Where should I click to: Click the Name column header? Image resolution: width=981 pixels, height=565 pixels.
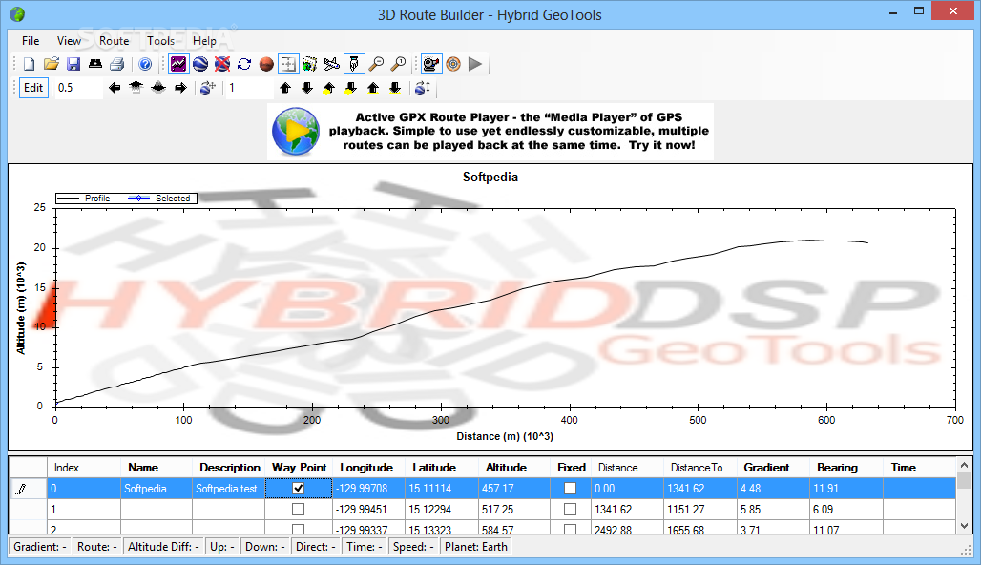(x=157, y=468)
